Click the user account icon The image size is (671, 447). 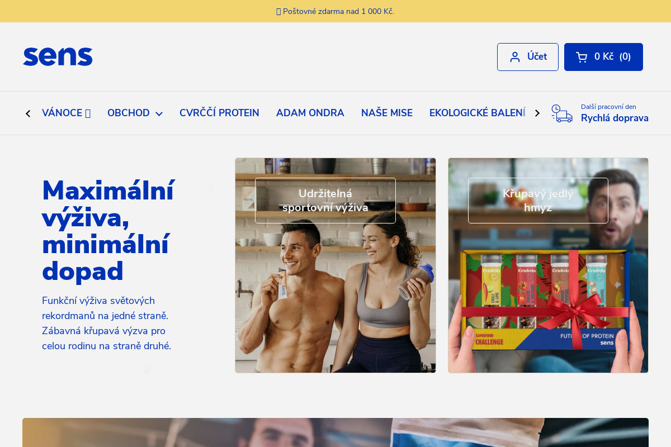[515, 57]
